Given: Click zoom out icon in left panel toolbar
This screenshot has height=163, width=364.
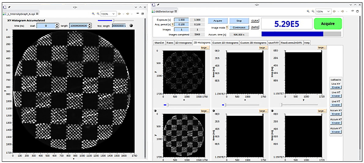Looking at the screenshot, I should tap(98, 14).
